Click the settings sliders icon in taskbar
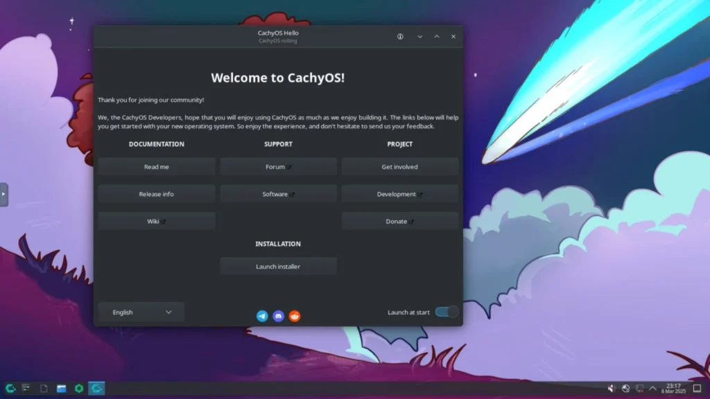The height and width of the screenshot is (399, 710). pyautogui.click(x=26, y=388)
